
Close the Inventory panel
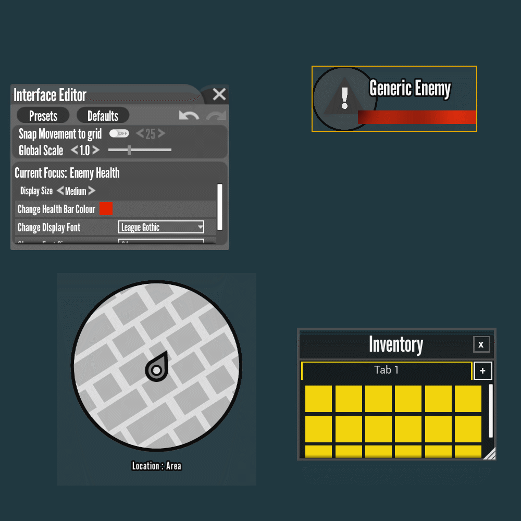click(481, 344)
